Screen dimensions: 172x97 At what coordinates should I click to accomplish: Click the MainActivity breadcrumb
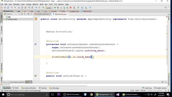[86, 11]
